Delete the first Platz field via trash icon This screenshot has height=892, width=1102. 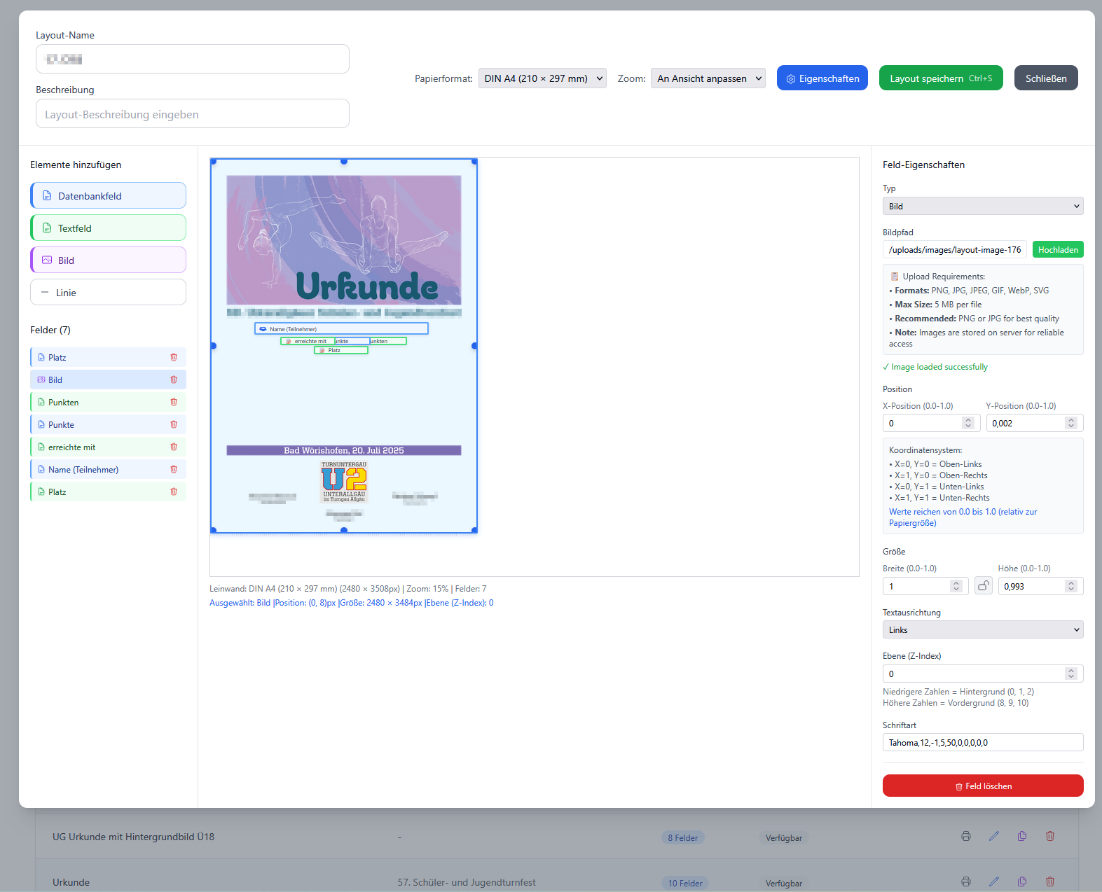(174, 357)
